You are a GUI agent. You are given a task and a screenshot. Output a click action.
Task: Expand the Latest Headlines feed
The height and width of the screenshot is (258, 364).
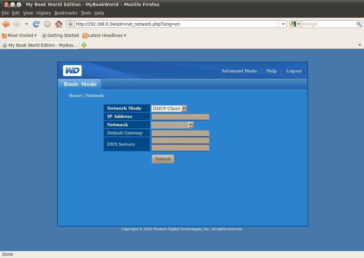pyautogui.click(x=105, y=35)
